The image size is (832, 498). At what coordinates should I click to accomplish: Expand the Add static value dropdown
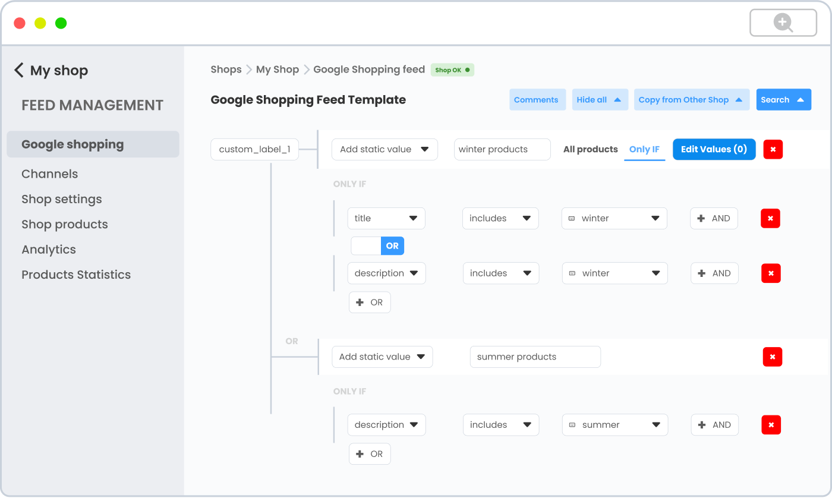[x=385, y=149]
